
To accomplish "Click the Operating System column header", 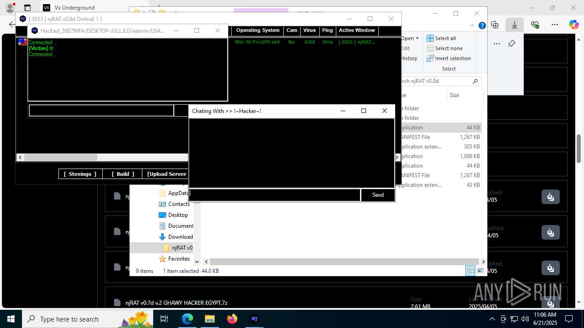I will pyautogui.click(x=258, y=31).
